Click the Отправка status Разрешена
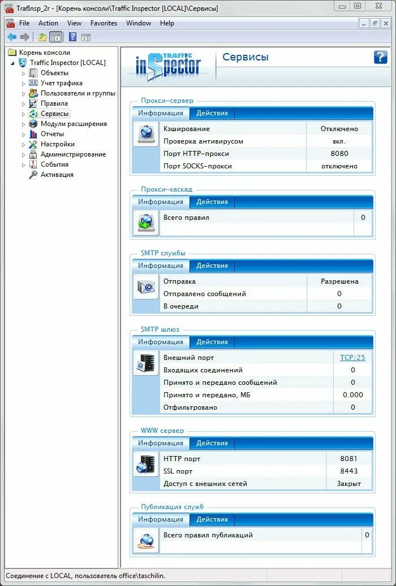The height and width of the screenshot is (586, 396). (339, 281)
